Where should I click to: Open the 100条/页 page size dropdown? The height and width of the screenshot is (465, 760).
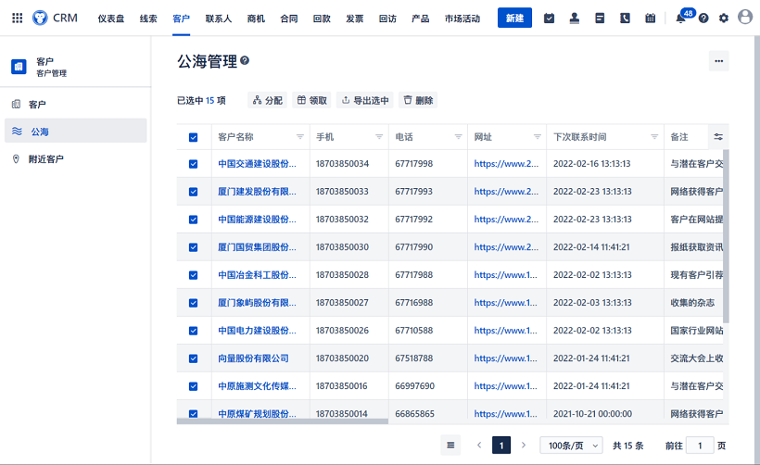[x=571, y=446]
